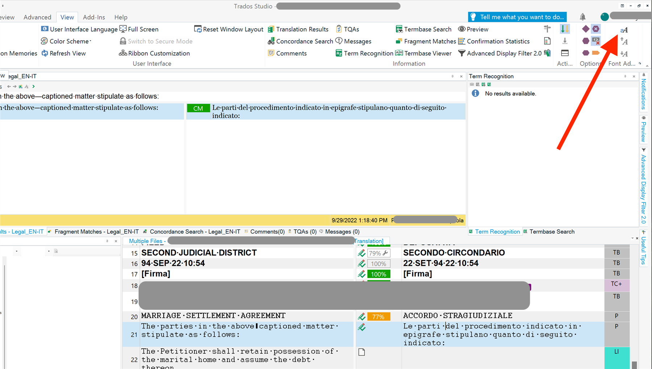Click the signpost icon in ribbon
The width and height of the screenshot is (652, 369).
tap(547, 29)
